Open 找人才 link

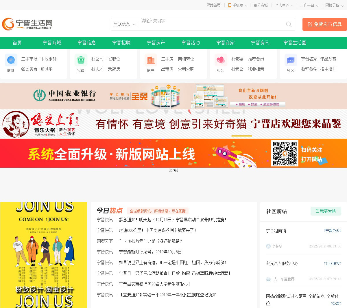pyautogui.click(x=97, y=69)
